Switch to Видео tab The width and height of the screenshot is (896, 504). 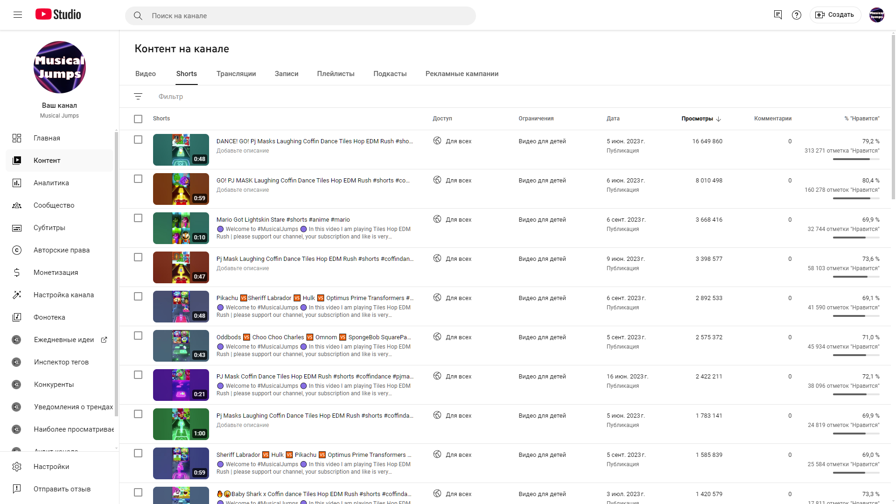(x=146, y=74)
